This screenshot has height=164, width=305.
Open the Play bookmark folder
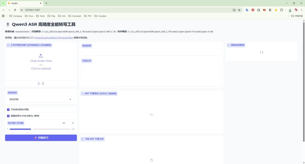[52, 16]
